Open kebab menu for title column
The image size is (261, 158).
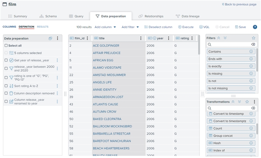[x=141, y=38]
